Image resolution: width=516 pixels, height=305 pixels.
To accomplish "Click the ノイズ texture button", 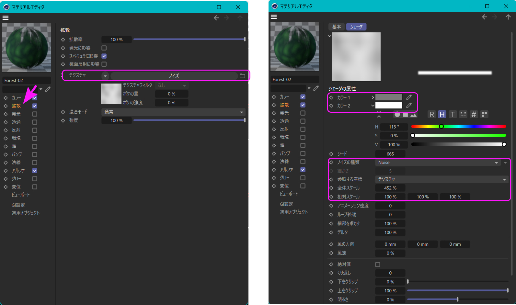I will click(x=174, y=76).
